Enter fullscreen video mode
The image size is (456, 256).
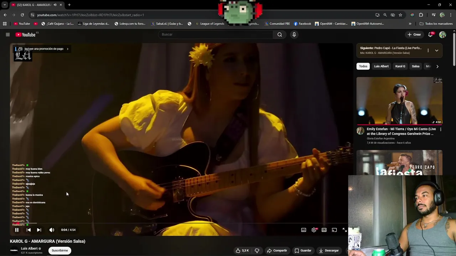pos(344,230)
